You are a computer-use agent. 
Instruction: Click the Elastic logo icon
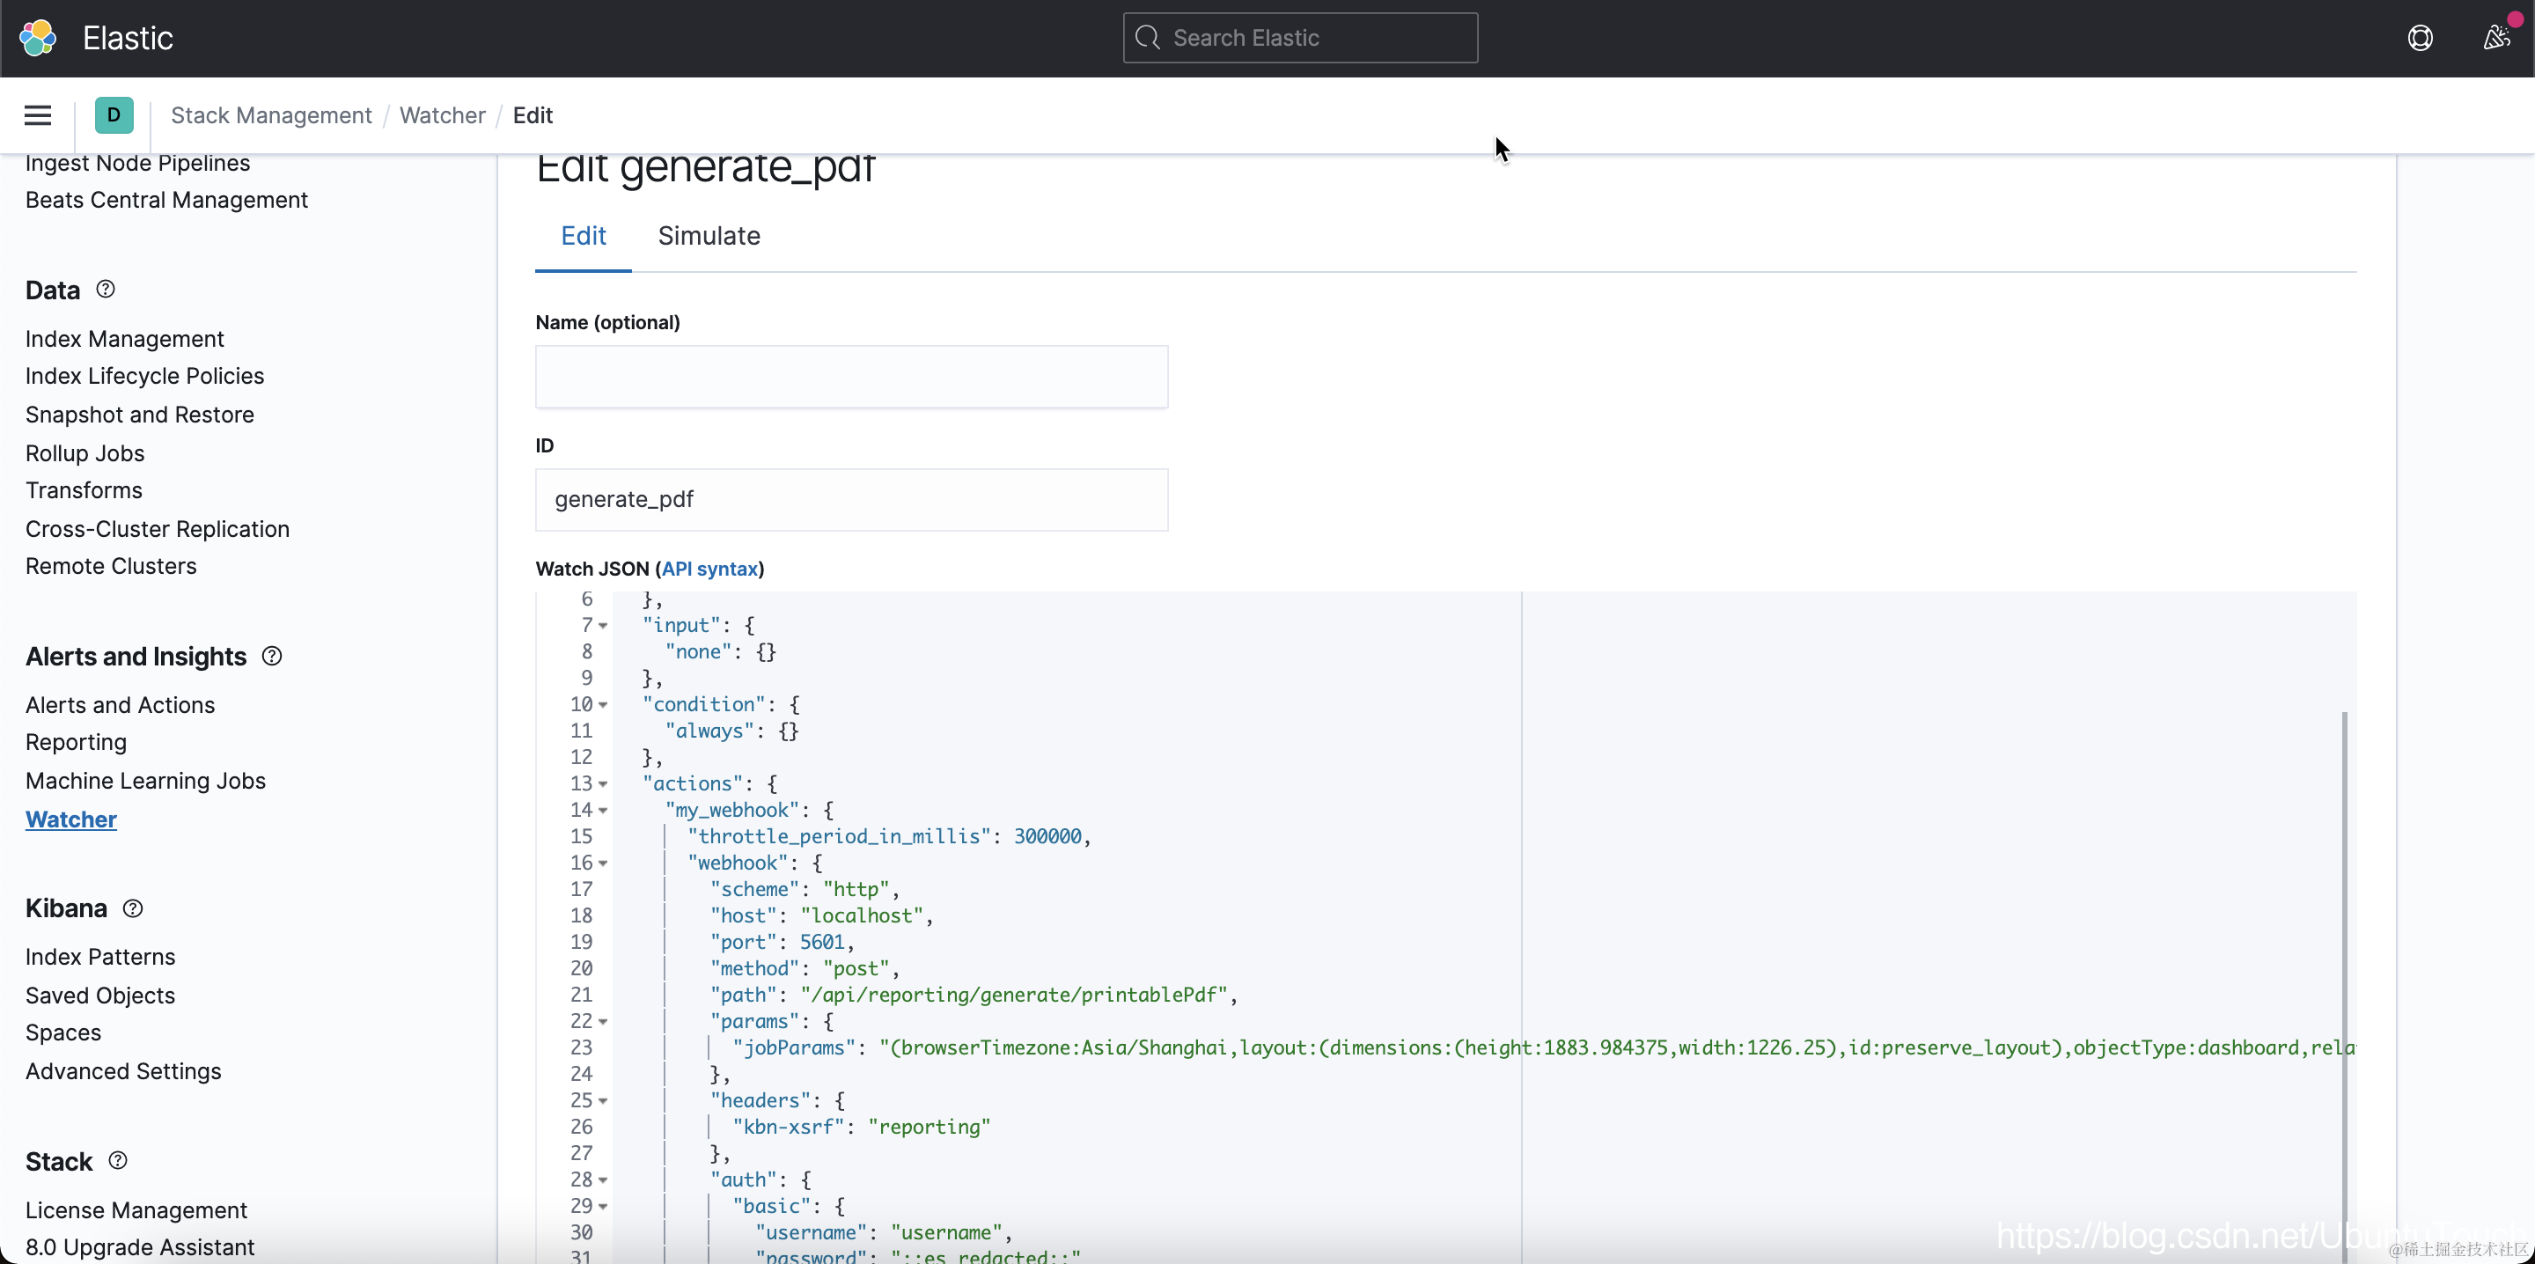(x=37, y=37)
